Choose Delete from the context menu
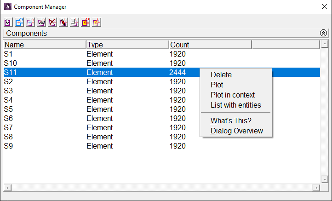Viewport: 332px width, 201px height. (221, 75)
